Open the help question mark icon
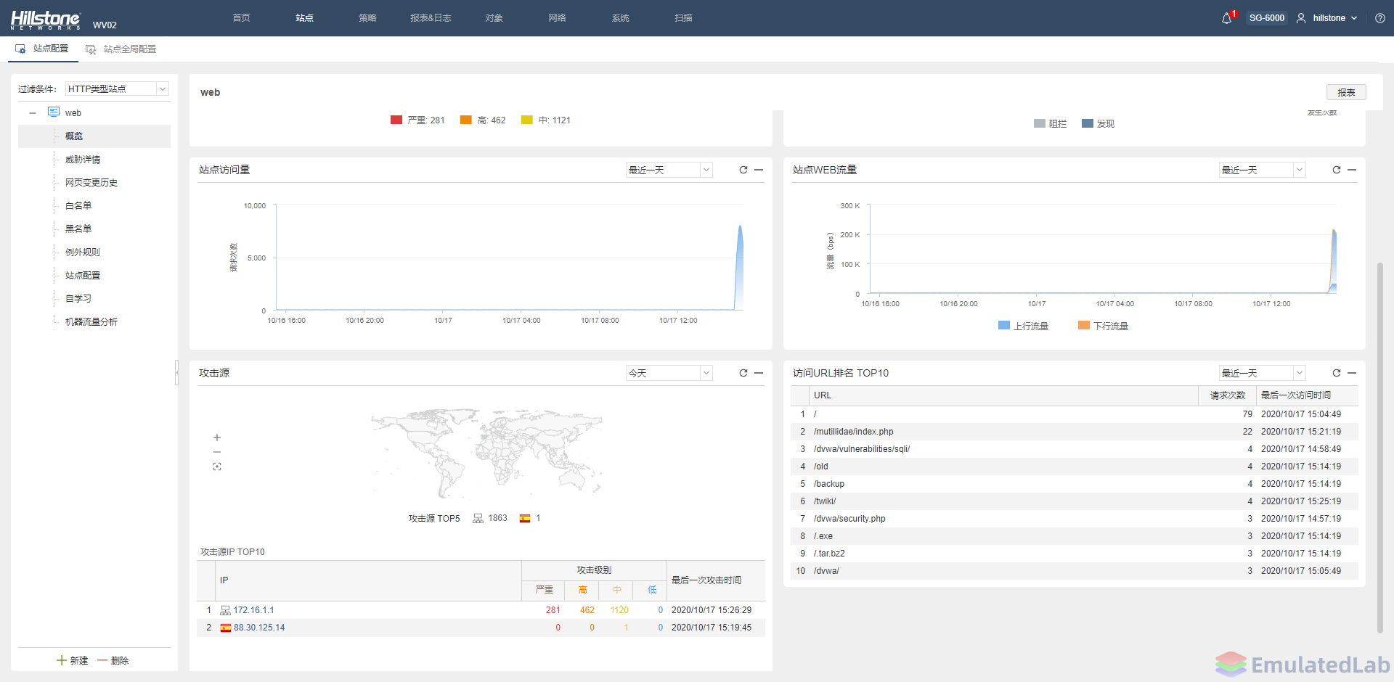Screen dimensions: 1394x682 point(1380,18)
